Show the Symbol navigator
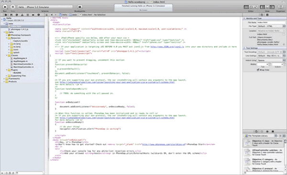287x175 pixels. (x=11, y=15)
